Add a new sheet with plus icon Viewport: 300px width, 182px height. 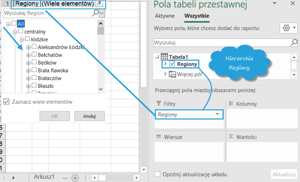pos(75,178)
